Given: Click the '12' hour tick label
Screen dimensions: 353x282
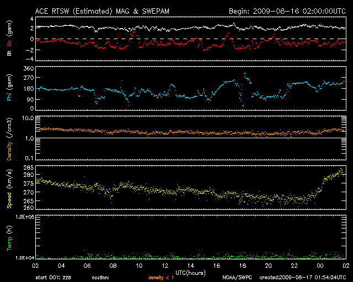Looking at the screenshot, I should click(x=165, y=266).
